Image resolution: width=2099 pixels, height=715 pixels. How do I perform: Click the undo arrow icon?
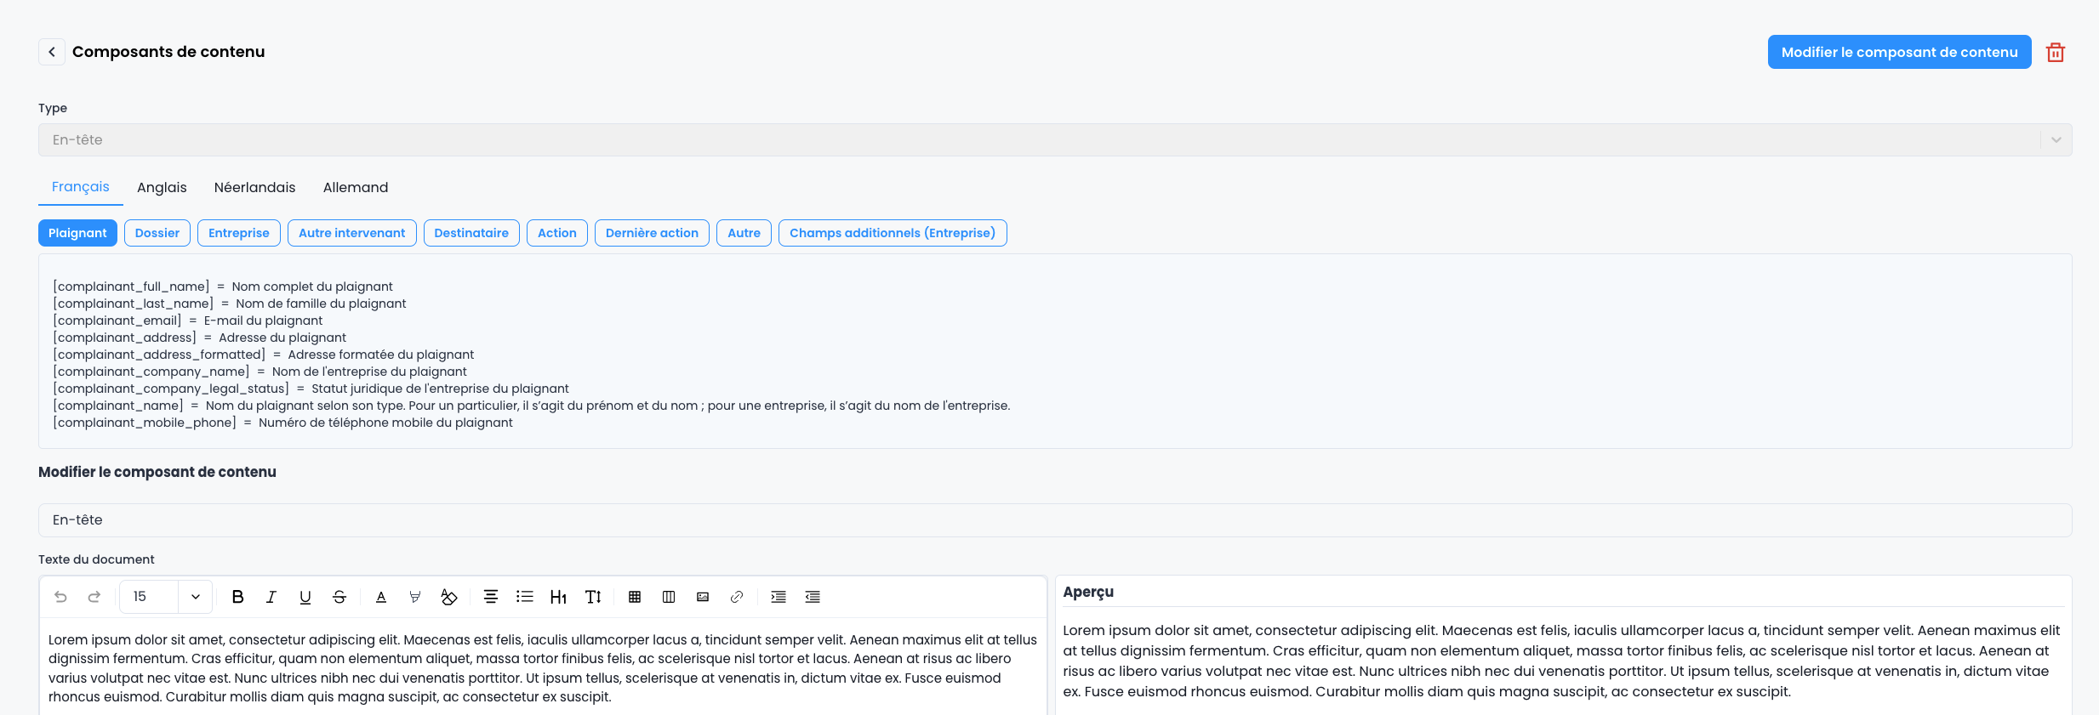click(60, 597)
